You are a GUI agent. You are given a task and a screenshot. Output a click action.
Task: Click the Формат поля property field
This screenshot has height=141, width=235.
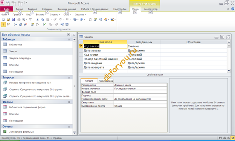coord(140,92)
